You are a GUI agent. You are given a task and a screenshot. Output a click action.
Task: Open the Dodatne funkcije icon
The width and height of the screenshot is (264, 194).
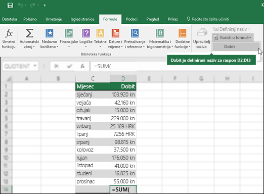[x=183, y=33]
